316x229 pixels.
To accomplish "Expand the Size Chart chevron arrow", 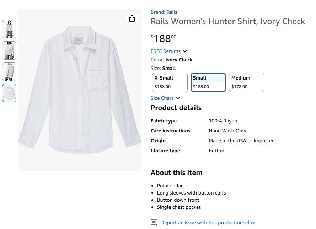I will click(x=178, y=98).
